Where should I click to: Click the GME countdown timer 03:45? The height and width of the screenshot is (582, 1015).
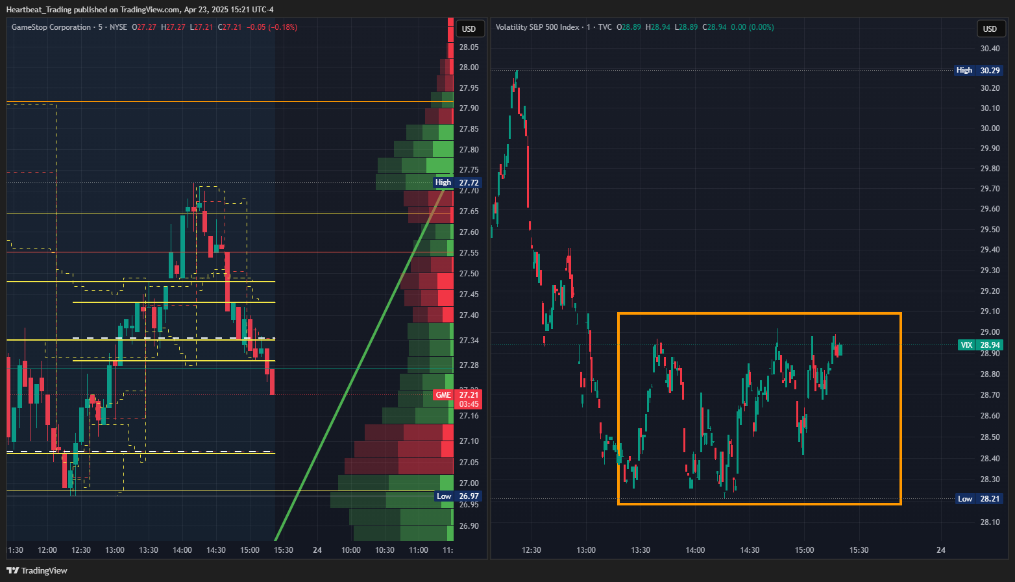pyautogui.click(x=469, y=404)
